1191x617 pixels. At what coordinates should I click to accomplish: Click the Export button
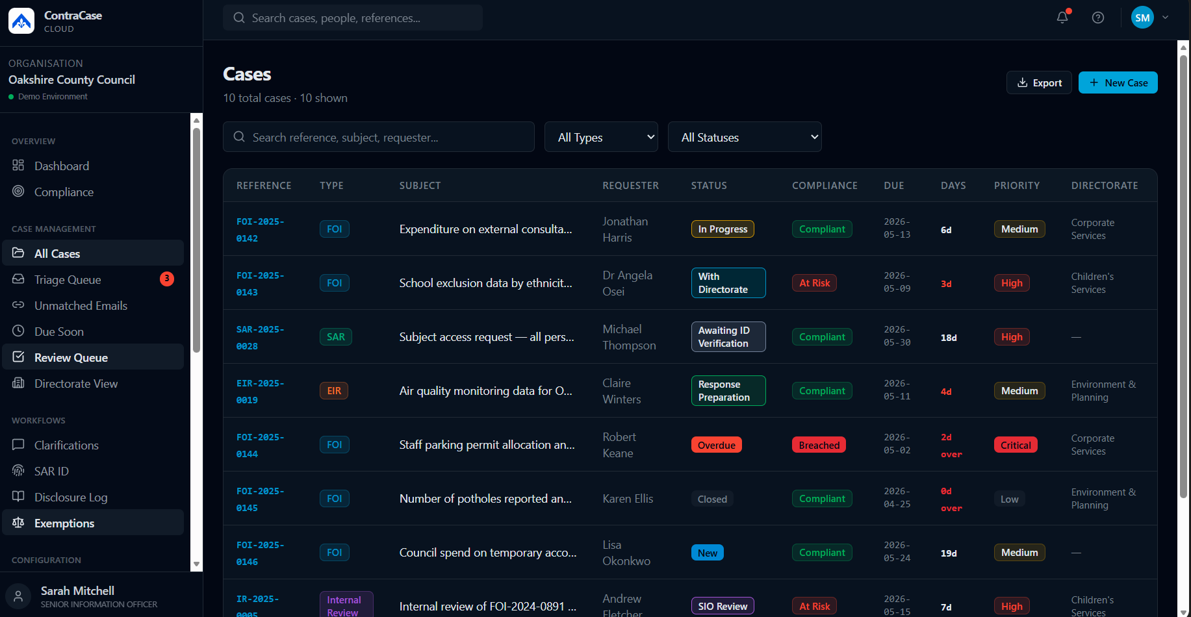1039,82
